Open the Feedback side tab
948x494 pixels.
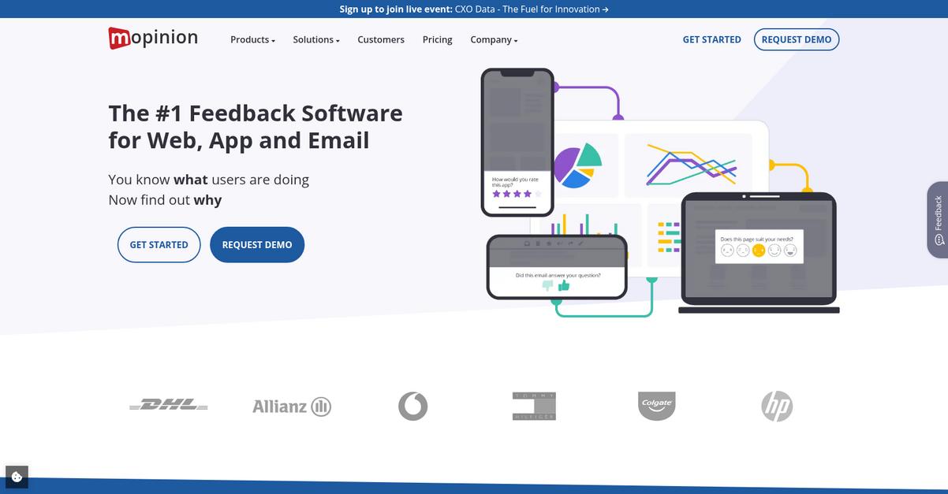(x=938, y=220)
